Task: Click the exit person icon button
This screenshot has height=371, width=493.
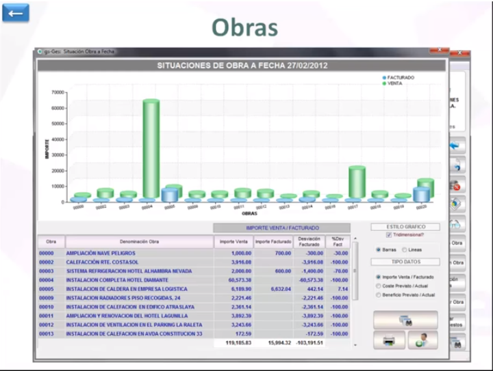Action: click(422, 340)
